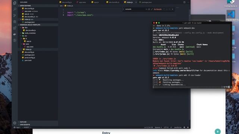Click the find input containing 'console'

click(x=134, y=9)
